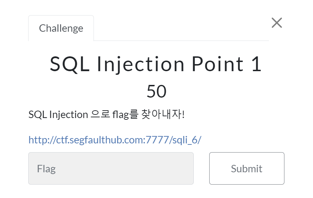Hit the Submit button

pyautogui.click(x=247, y=168)
